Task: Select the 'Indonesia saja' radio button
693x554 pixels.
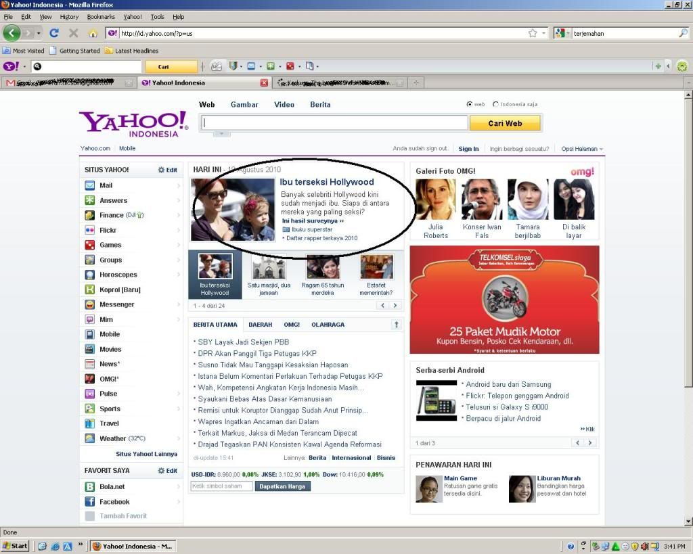Action: [x=495, y=104]
